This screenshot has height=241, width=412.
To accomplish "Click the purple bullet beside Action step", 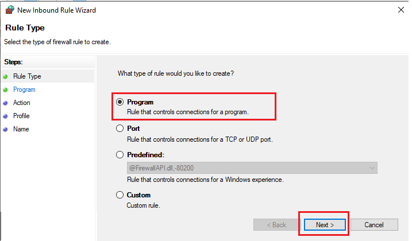I will pos(5,103).
